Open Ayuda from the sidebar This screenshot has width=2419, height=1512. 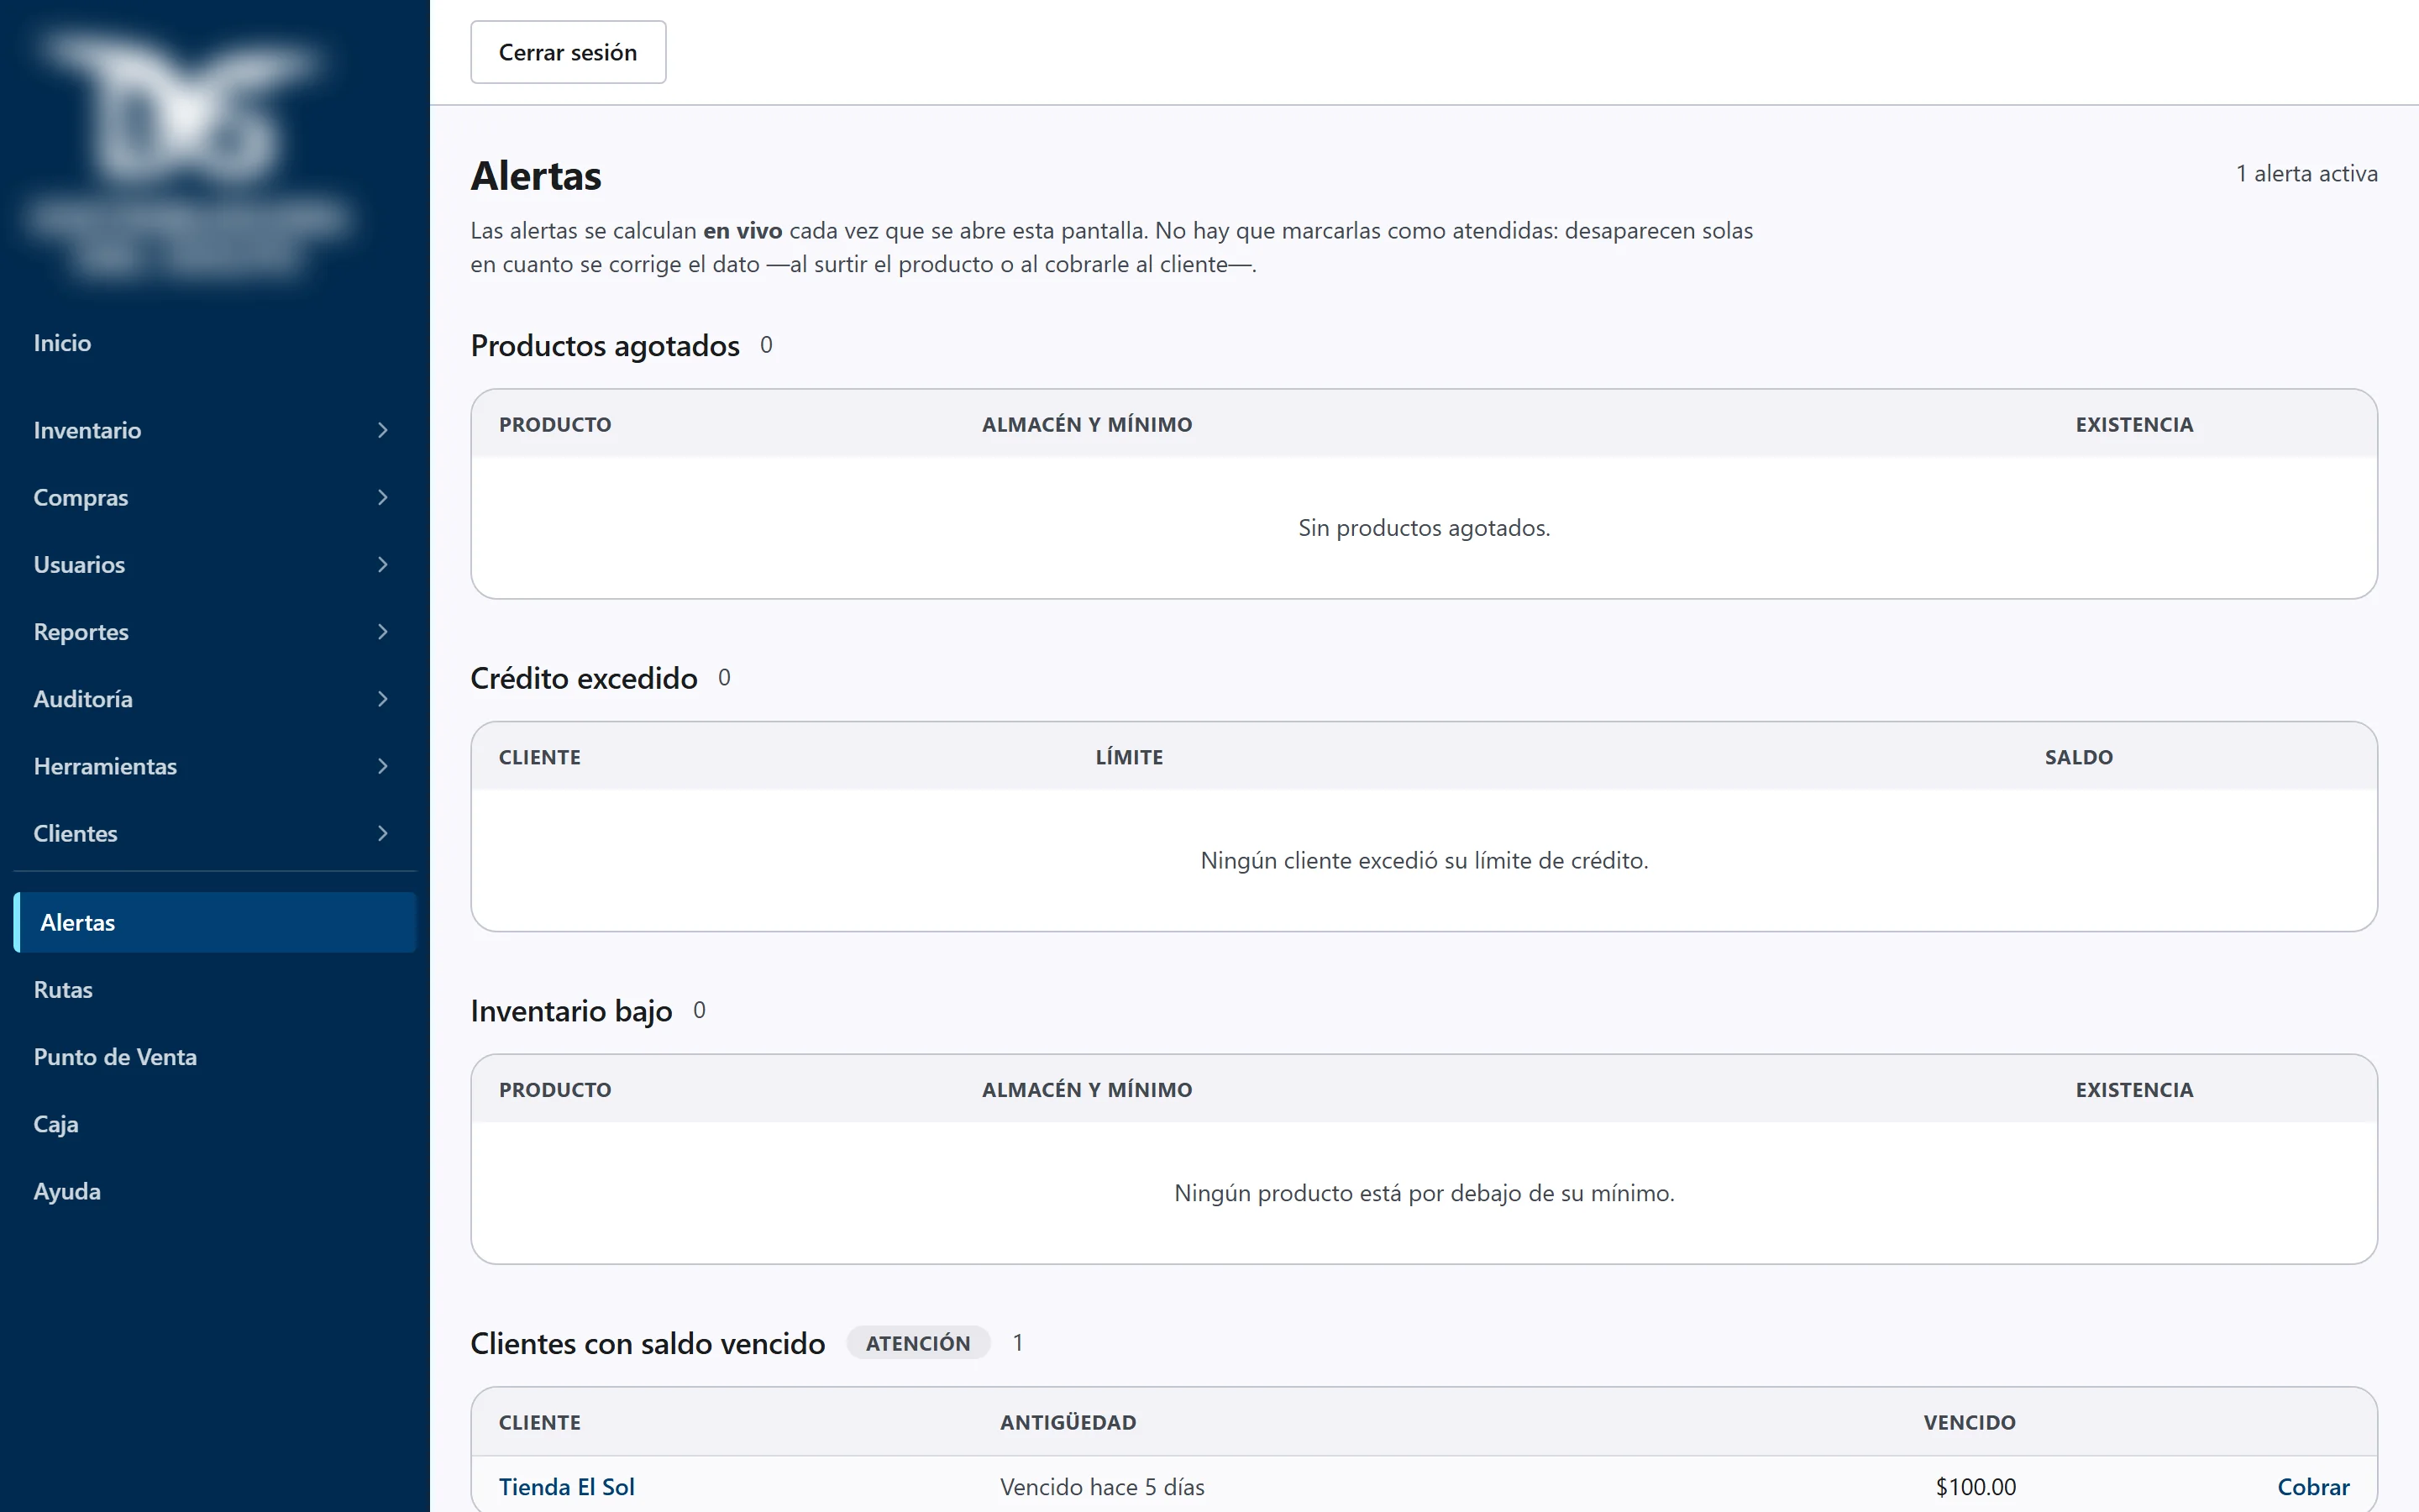pyautogui.click(x=67, y=1191)
